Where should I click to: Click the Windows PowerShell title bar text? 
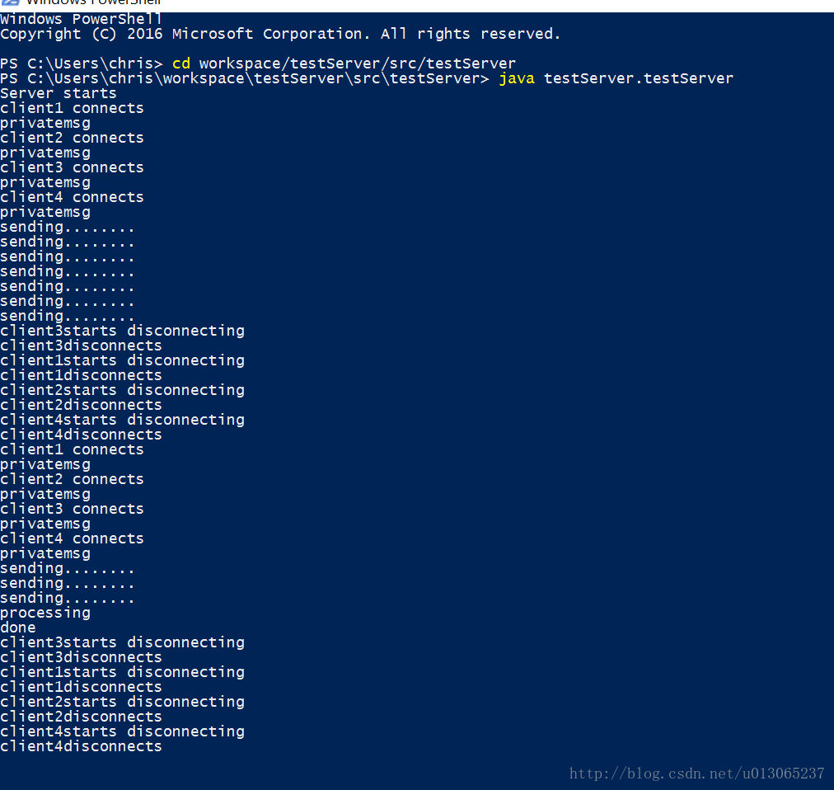94,2
